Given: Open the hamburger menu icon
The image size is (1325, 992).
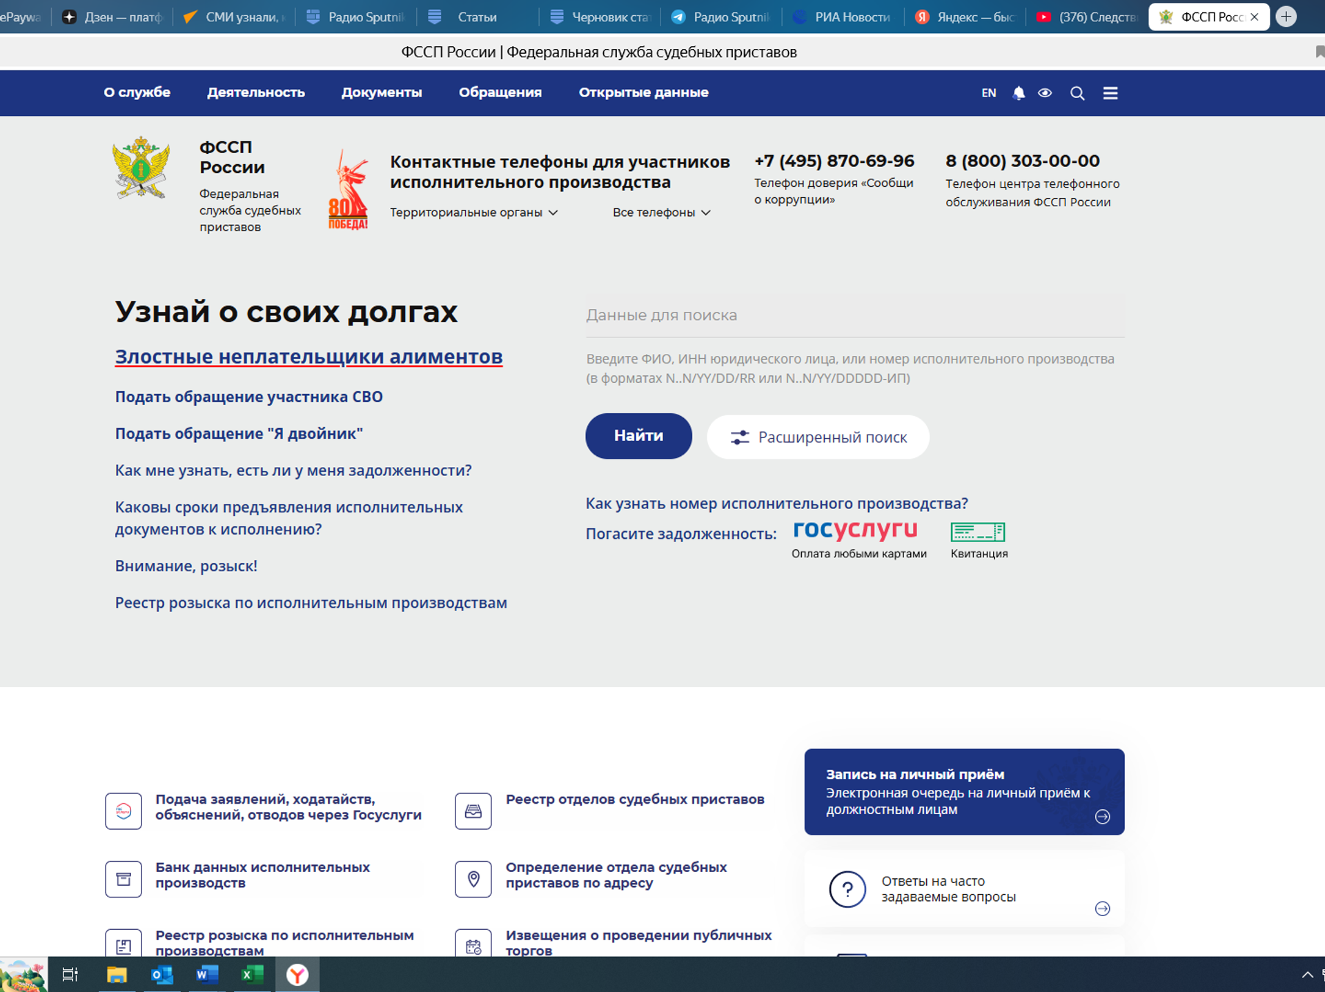Looking at the screenshot, I should click(1110, 93).
